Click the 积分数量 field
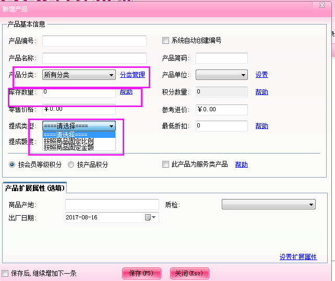335x281 pixels. pyautogui.click(x=222, y=92)
